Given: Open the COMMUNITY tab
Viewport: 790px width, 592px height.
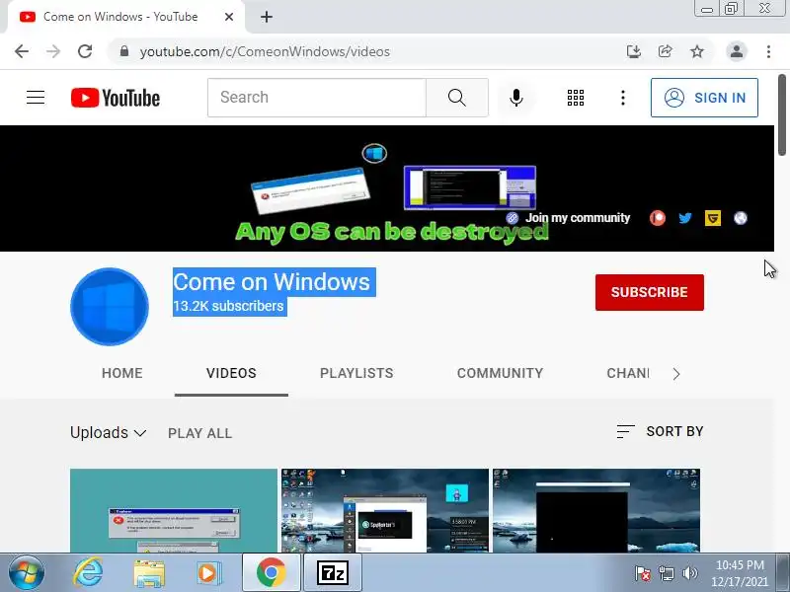Looking at the screenshot, I should tap(500, 373).
